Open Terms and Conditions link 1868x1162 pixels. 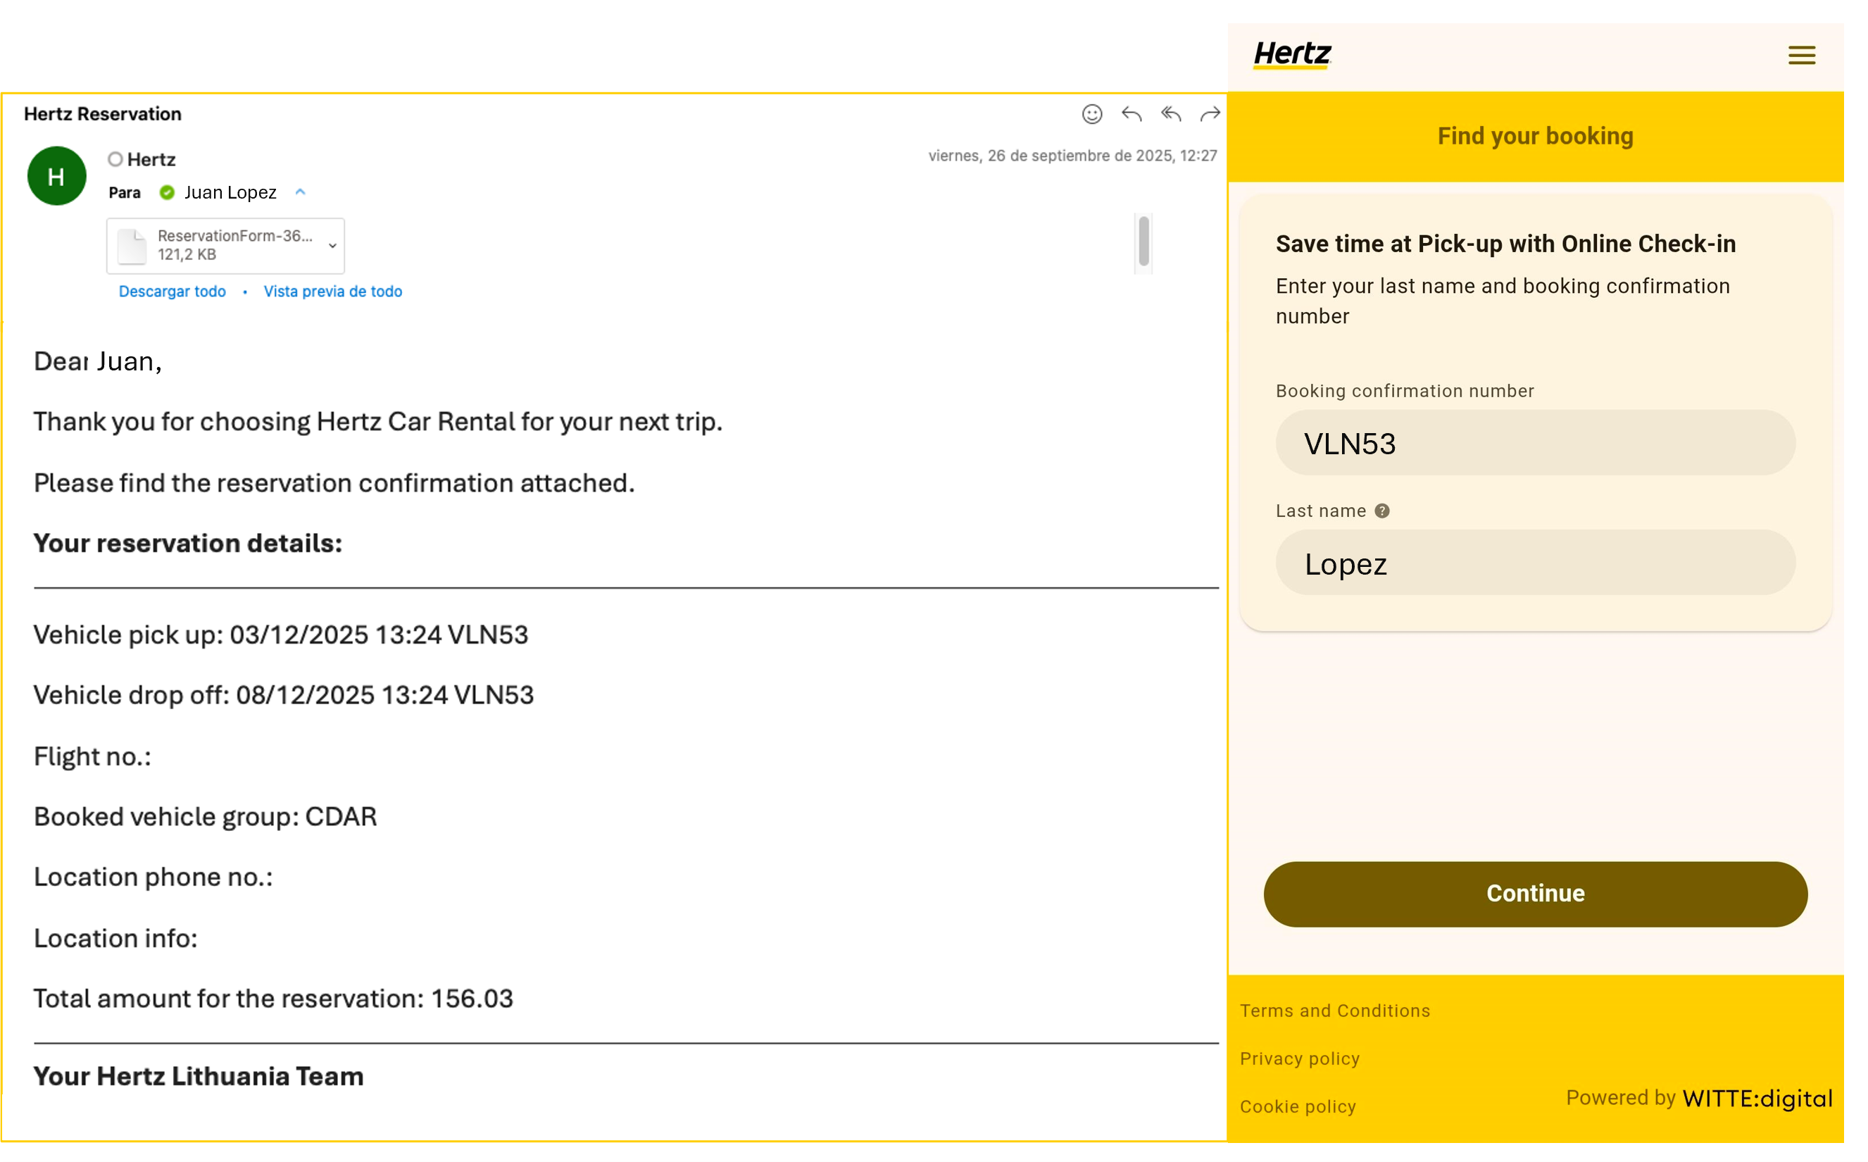click(x=1335, y=1011)
